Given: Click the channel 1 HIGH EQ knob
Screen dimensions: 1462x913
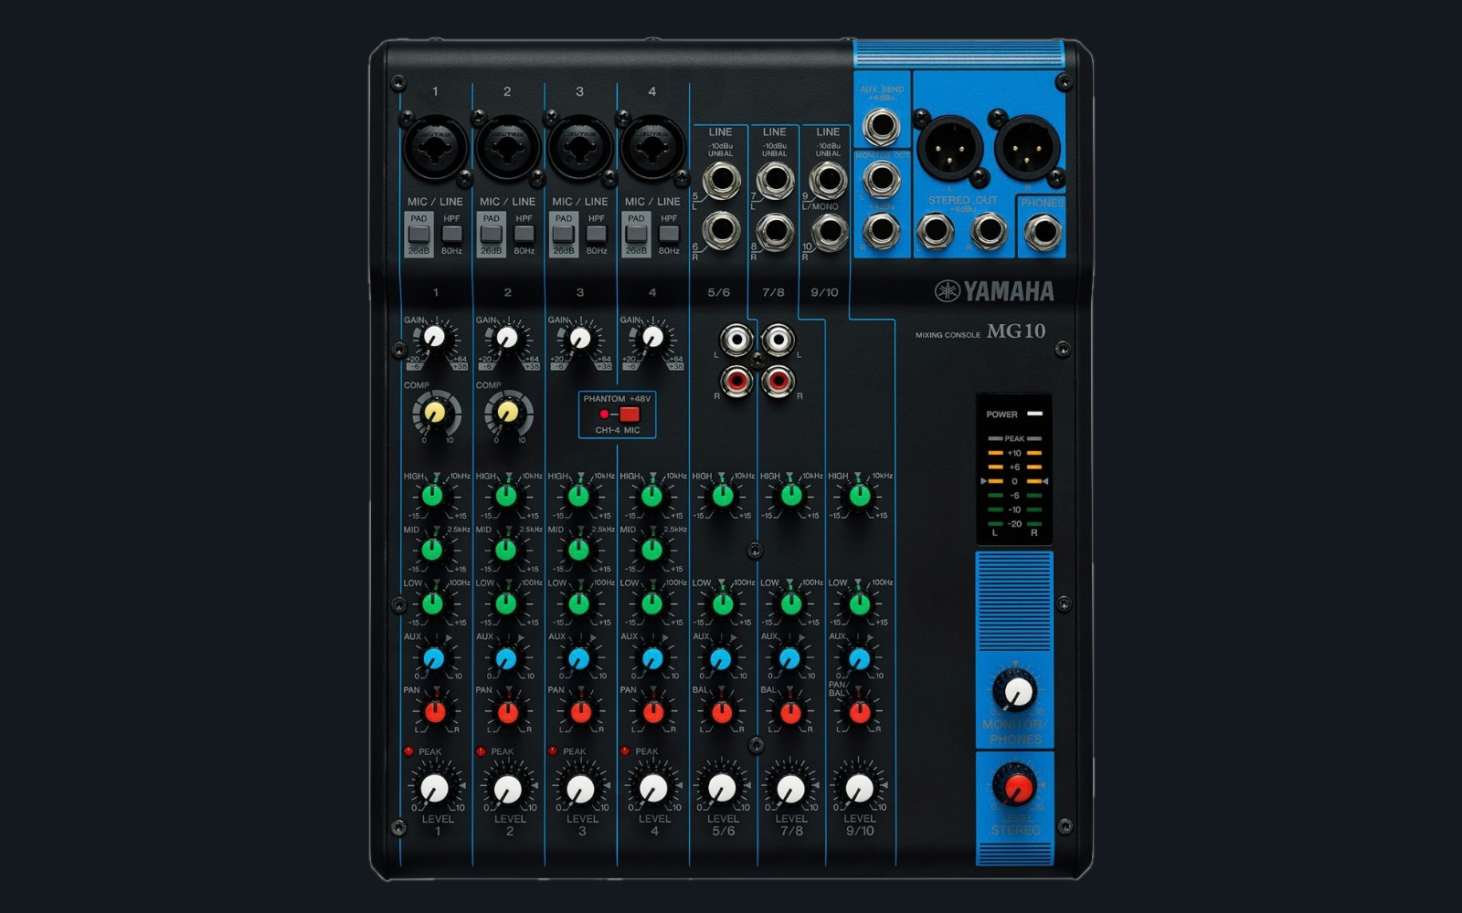Looking at the screenshot, I should point(433,497).
